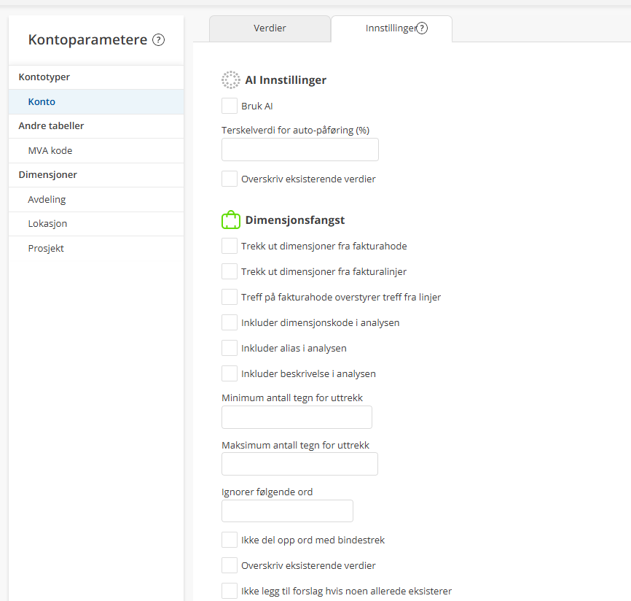Open Konto in the sidebar
The image size is (631, 601).
(42, 102)
